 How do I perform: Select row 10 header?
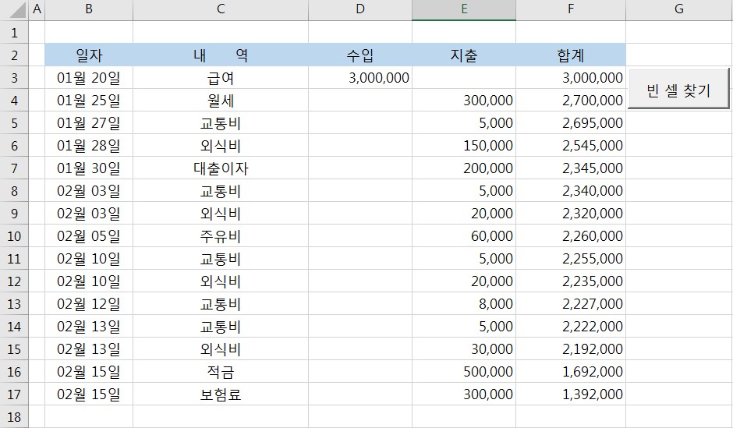(x=14, y=236)
